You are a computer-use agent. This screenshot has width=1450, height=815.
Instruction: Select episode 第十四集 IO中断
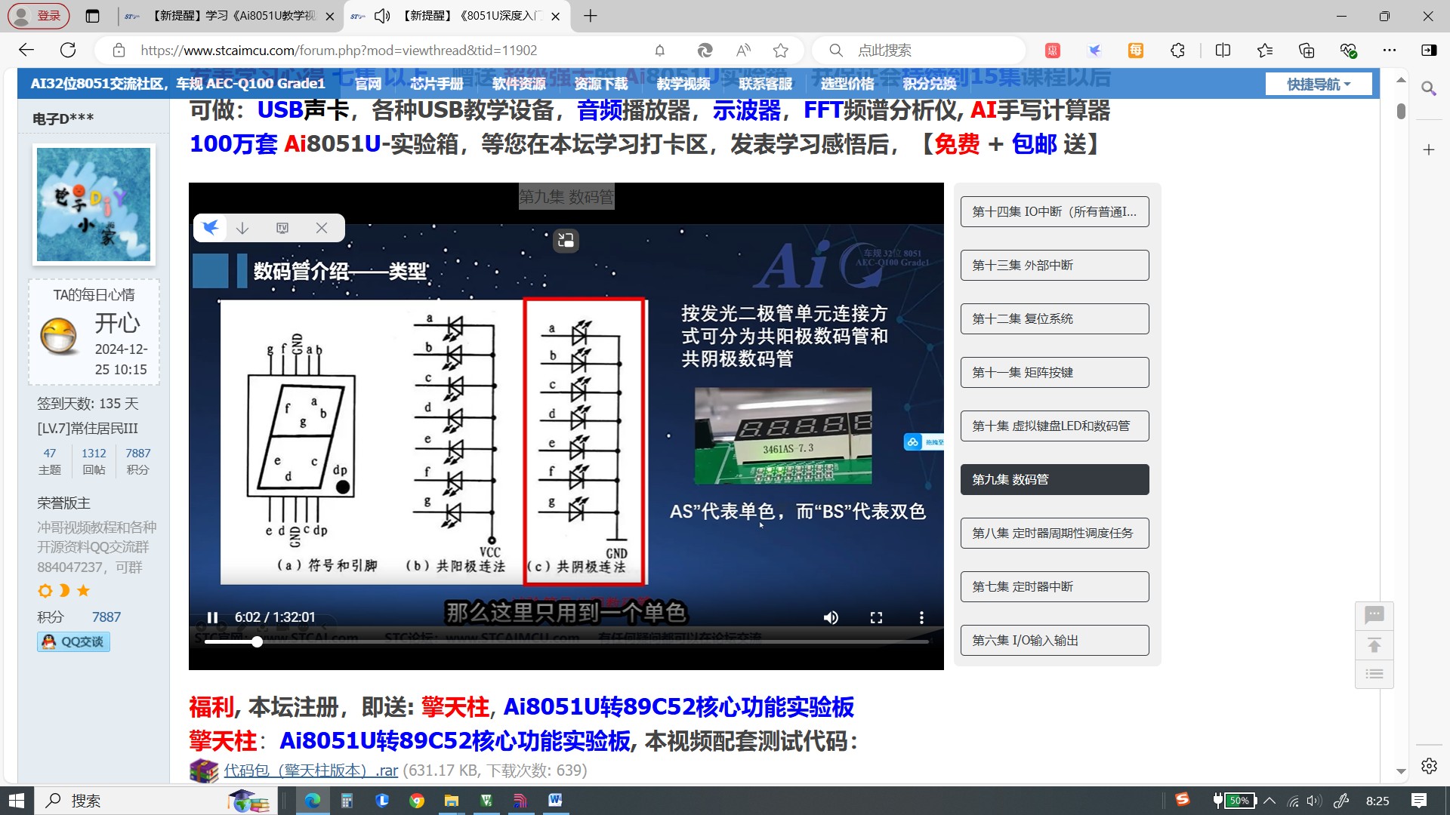(1054, 211)
